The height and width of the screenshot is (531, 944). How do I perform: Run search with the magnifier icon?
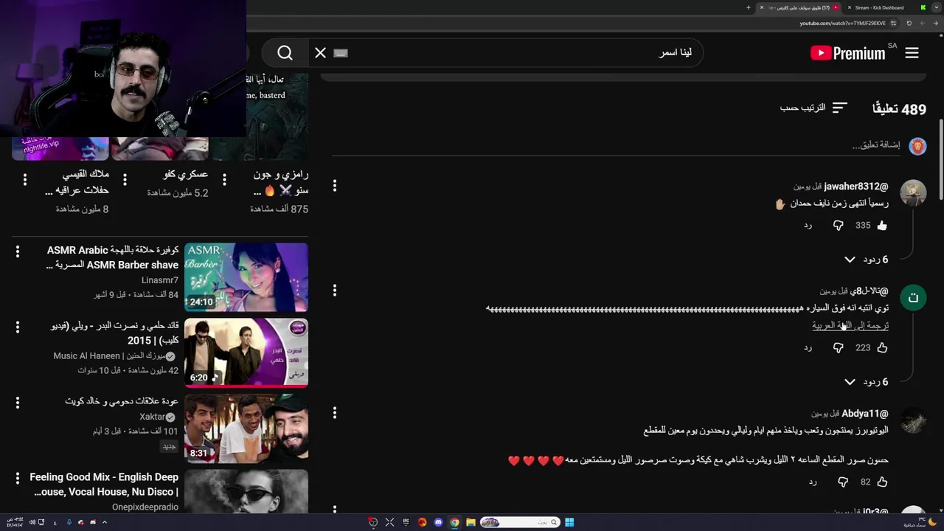click(x=285, y=53)
